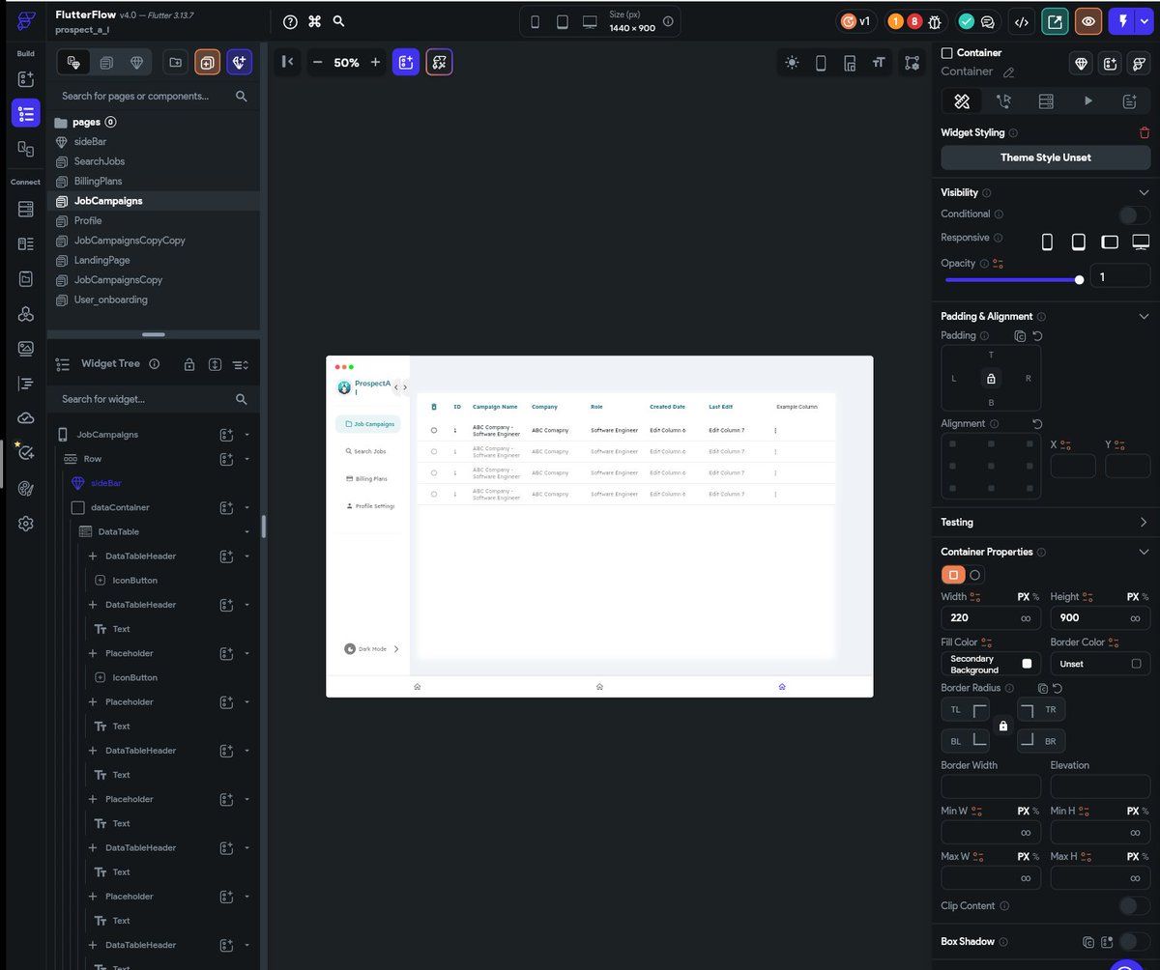Toggle the Box Shadow switch
Screen dimensions: 1160x970
click(x=1135, y=941)
